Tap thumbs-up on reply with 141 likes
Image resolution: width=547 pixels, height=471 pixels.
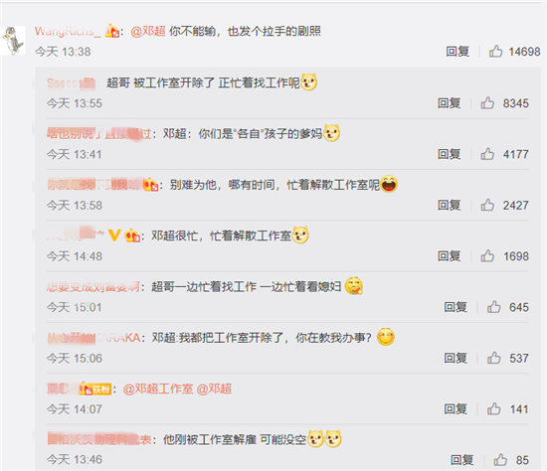(493, 409)
